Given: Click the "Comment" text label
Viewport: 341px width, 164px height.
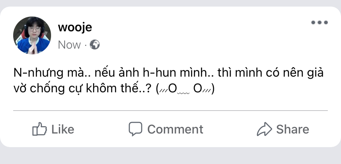Looking at the screenshot, I should tap(175, 129).
